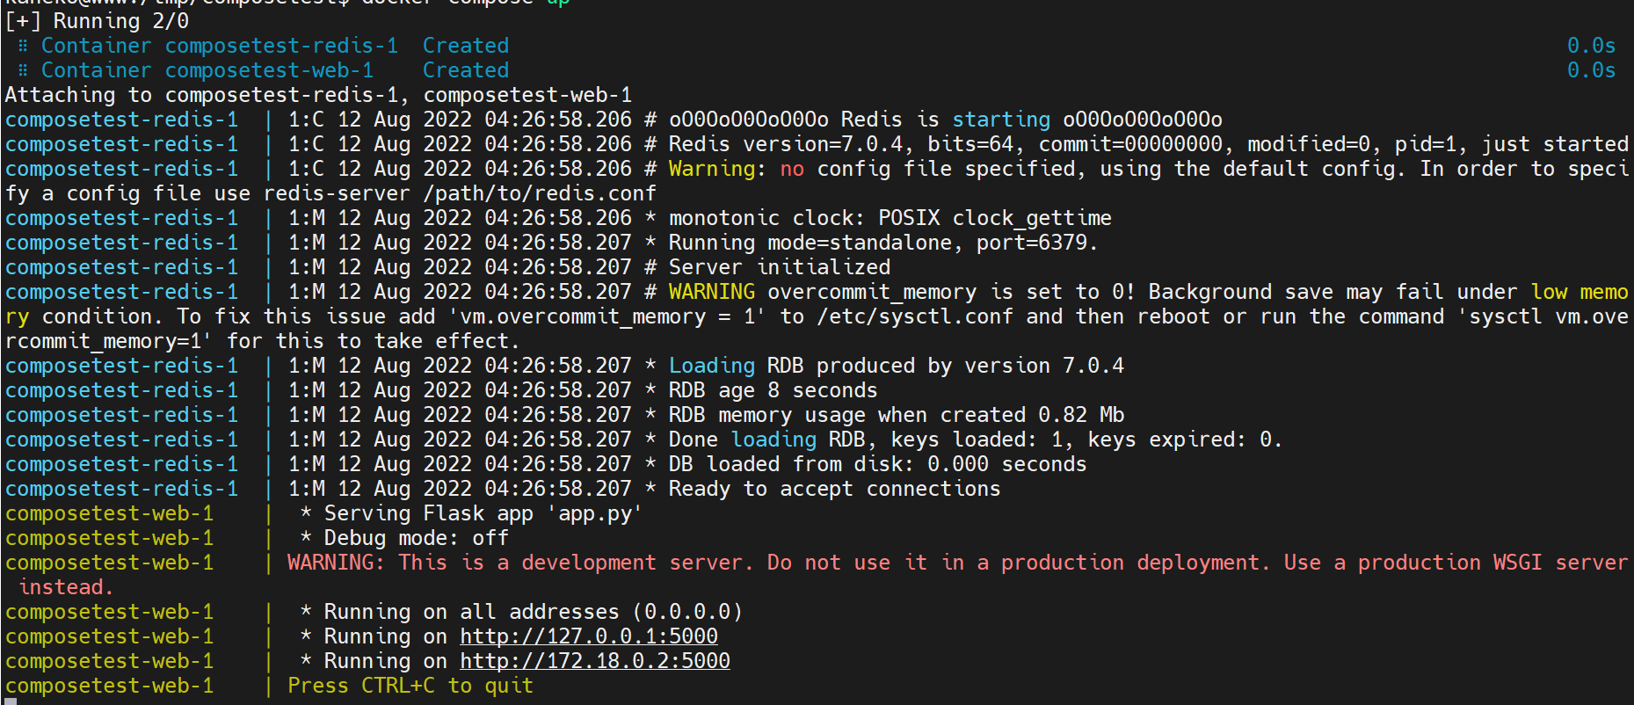The width and height of the screenshot is (1634, 705).
Task: Click 'Created' status for composetest-redis-1
Action: click(x=466, y=45)
